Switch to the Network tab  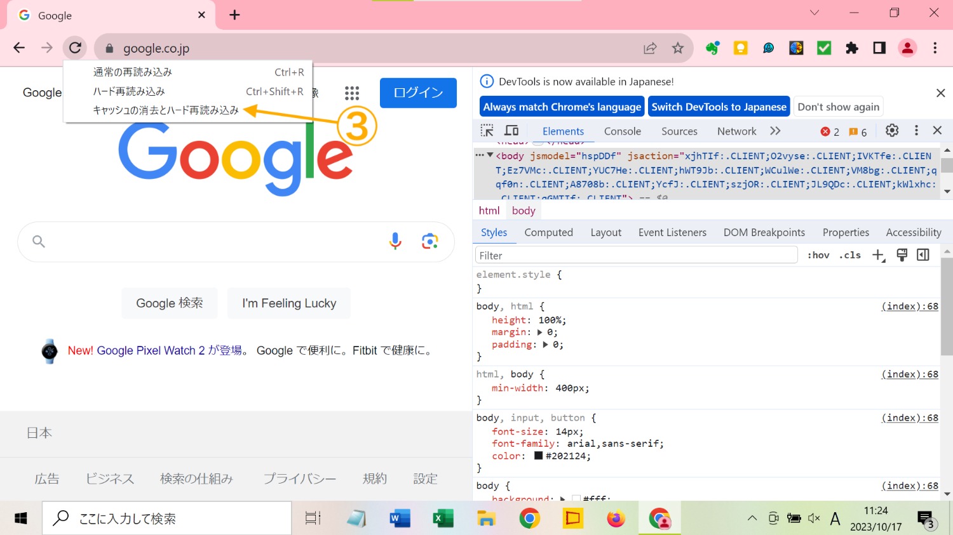coord(736,131)
